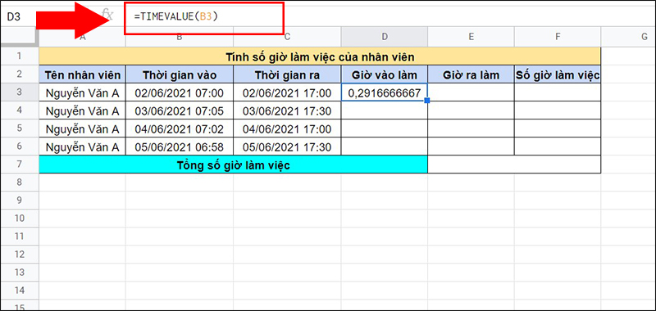Click cell with '05/06/2021 06:58'
The width and height of the screenshot is (656, 311).
click(x=180, y=147)
